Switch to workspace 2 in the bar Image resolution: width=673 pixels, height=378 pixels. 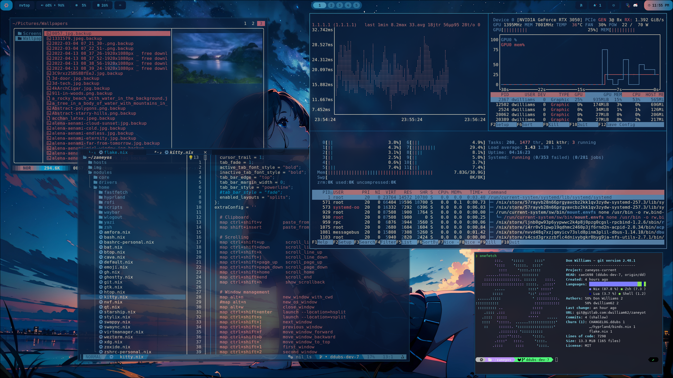331,5
